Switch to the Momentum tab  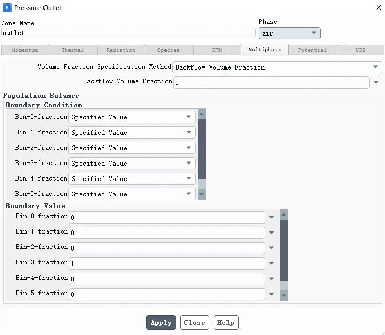[x=25, y=50]
